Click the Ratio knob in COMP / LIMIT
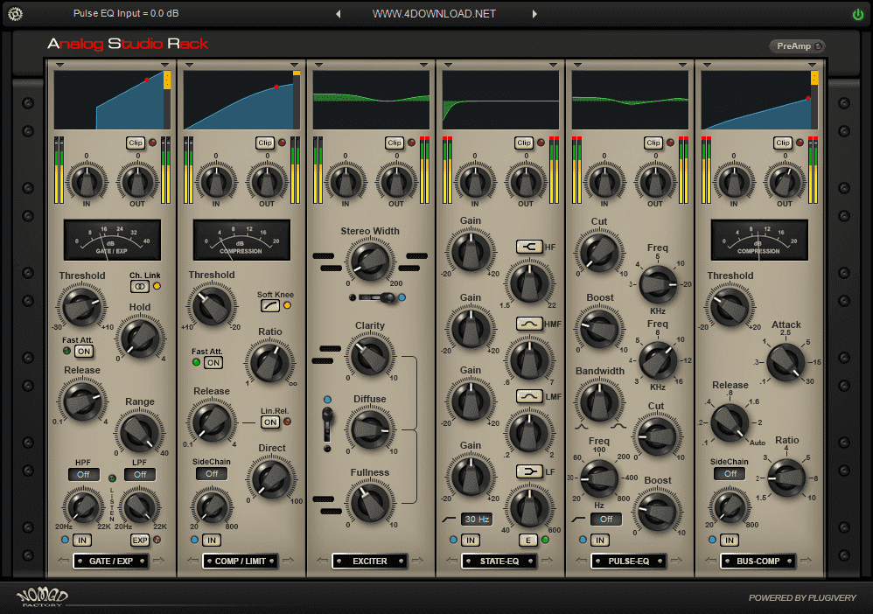 coord(270,362)
